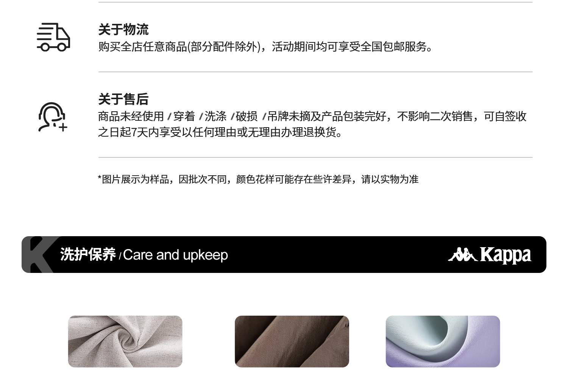Click the gray K emblem on banner

pos(38,254)
